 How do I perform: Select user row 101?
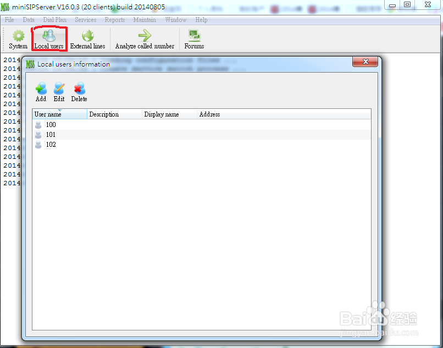tap(202, 135)
